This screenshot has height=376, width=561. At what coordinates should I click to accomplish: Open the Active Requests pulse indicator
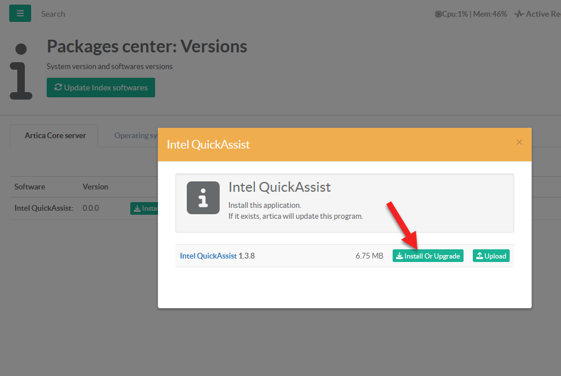537,14
